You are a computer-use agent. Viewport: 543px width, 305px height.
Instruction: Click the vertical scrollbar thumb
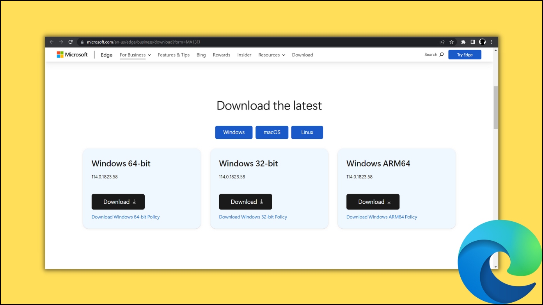click(496, 108)
